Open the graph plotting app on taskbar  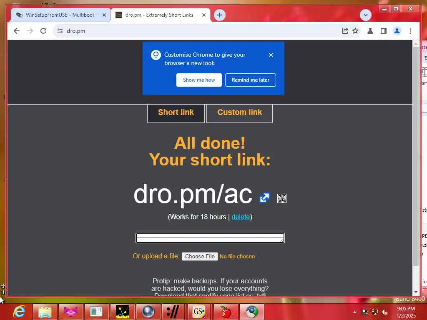tap(122, 312)
